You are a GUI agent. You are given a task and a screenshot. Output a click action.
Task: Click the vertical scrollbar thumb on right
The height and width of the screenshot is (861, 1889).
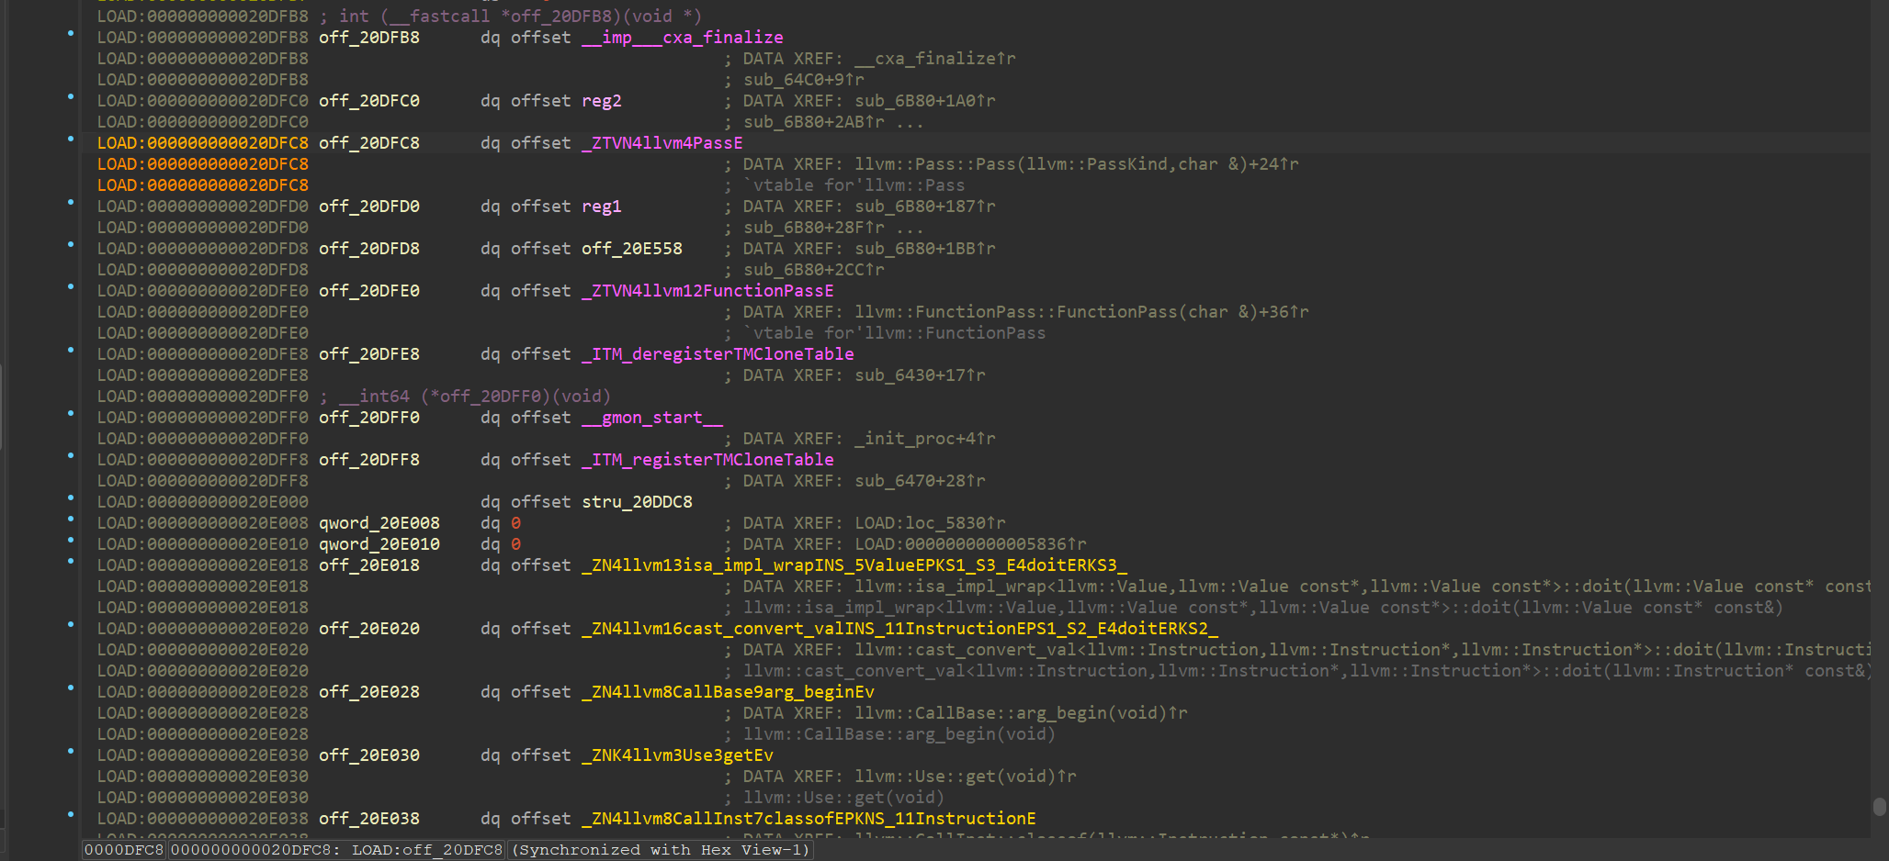click(x=1879, y=806)
